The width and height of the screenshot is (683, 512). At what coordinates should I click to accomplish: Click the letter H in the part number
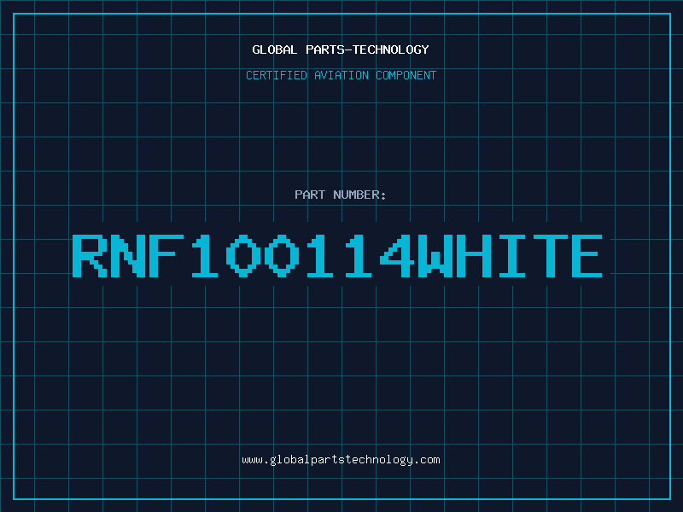(x=470, y=256)
